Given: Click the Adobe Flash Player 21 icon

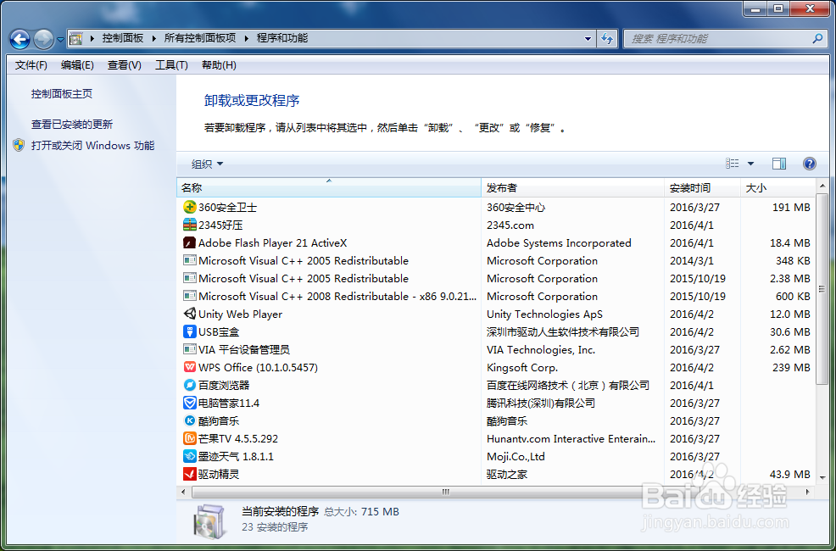Looking at the screenshot, I should tap(189, 242).
